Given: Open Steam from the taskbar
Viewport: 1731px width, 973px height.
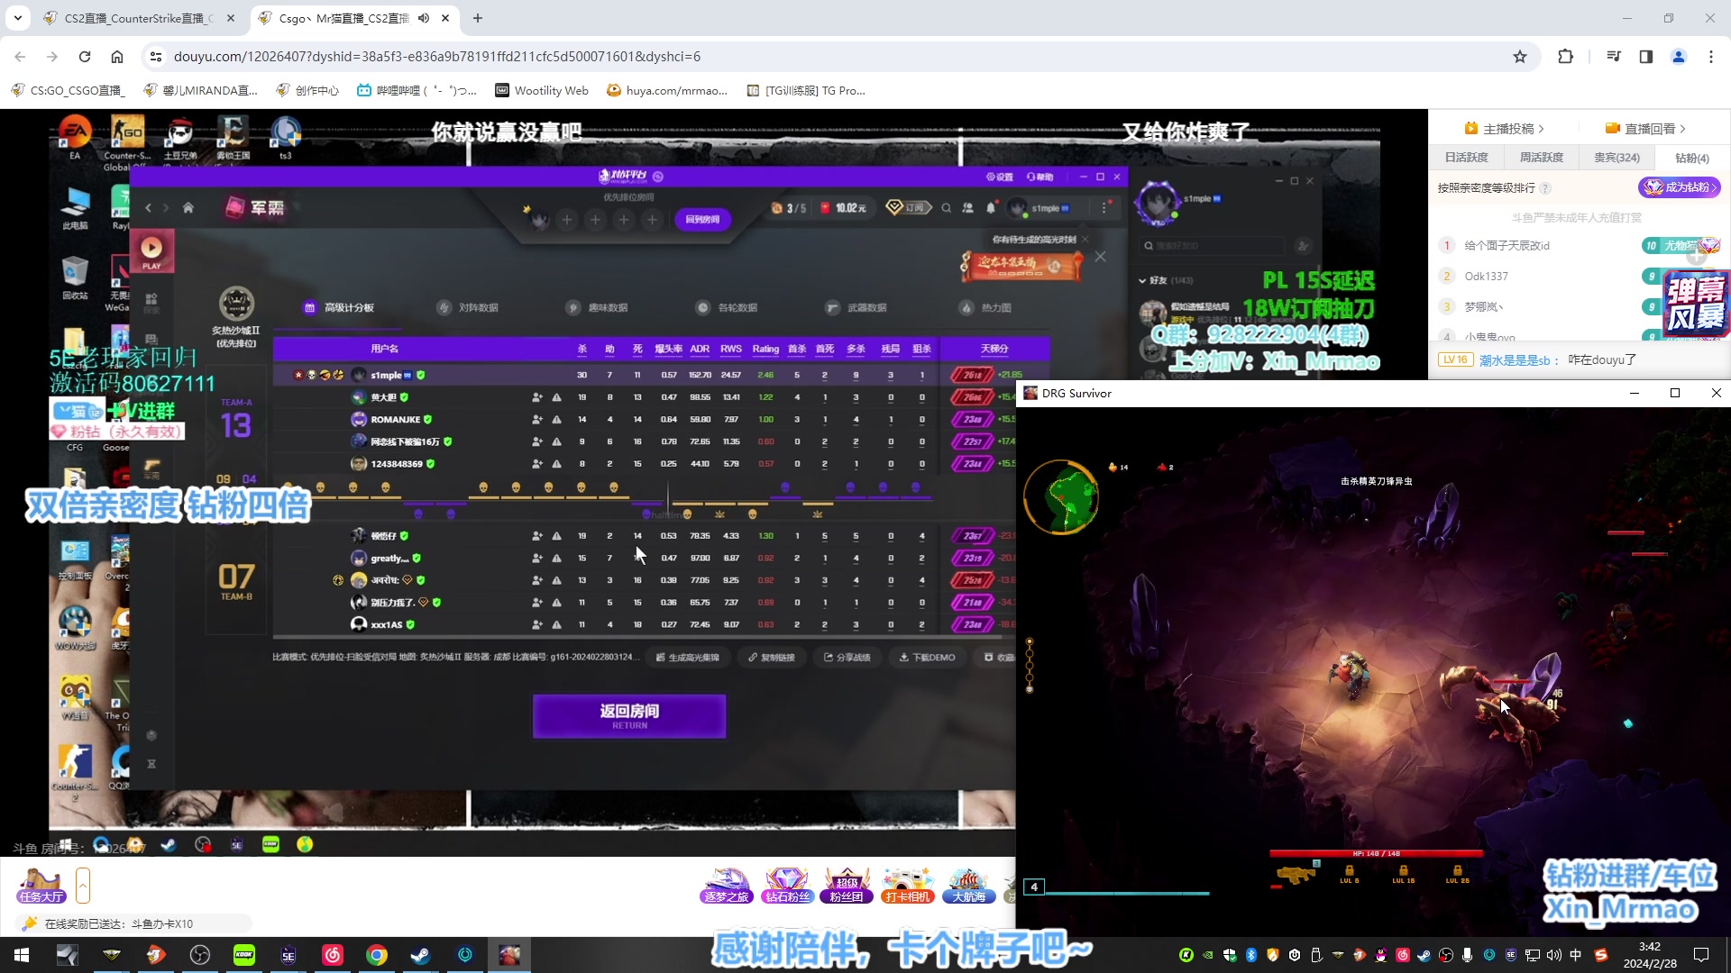Looking at the screenshot, I should [x=421, y=955].
